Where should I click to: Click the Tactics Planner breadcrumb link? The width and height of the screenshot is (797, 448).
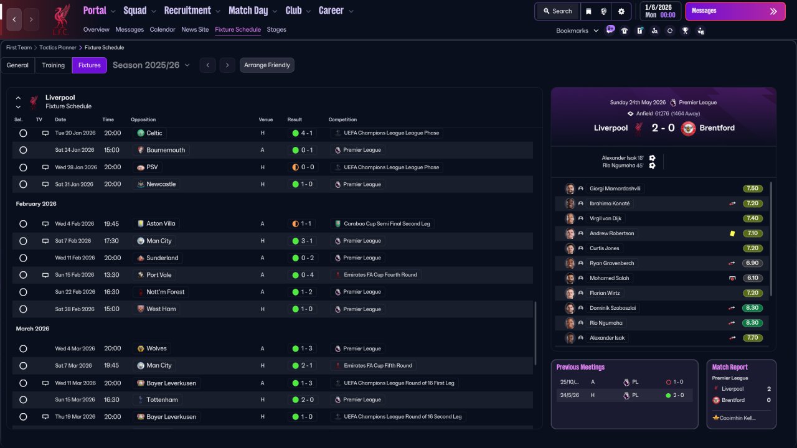tap(58, 48)
